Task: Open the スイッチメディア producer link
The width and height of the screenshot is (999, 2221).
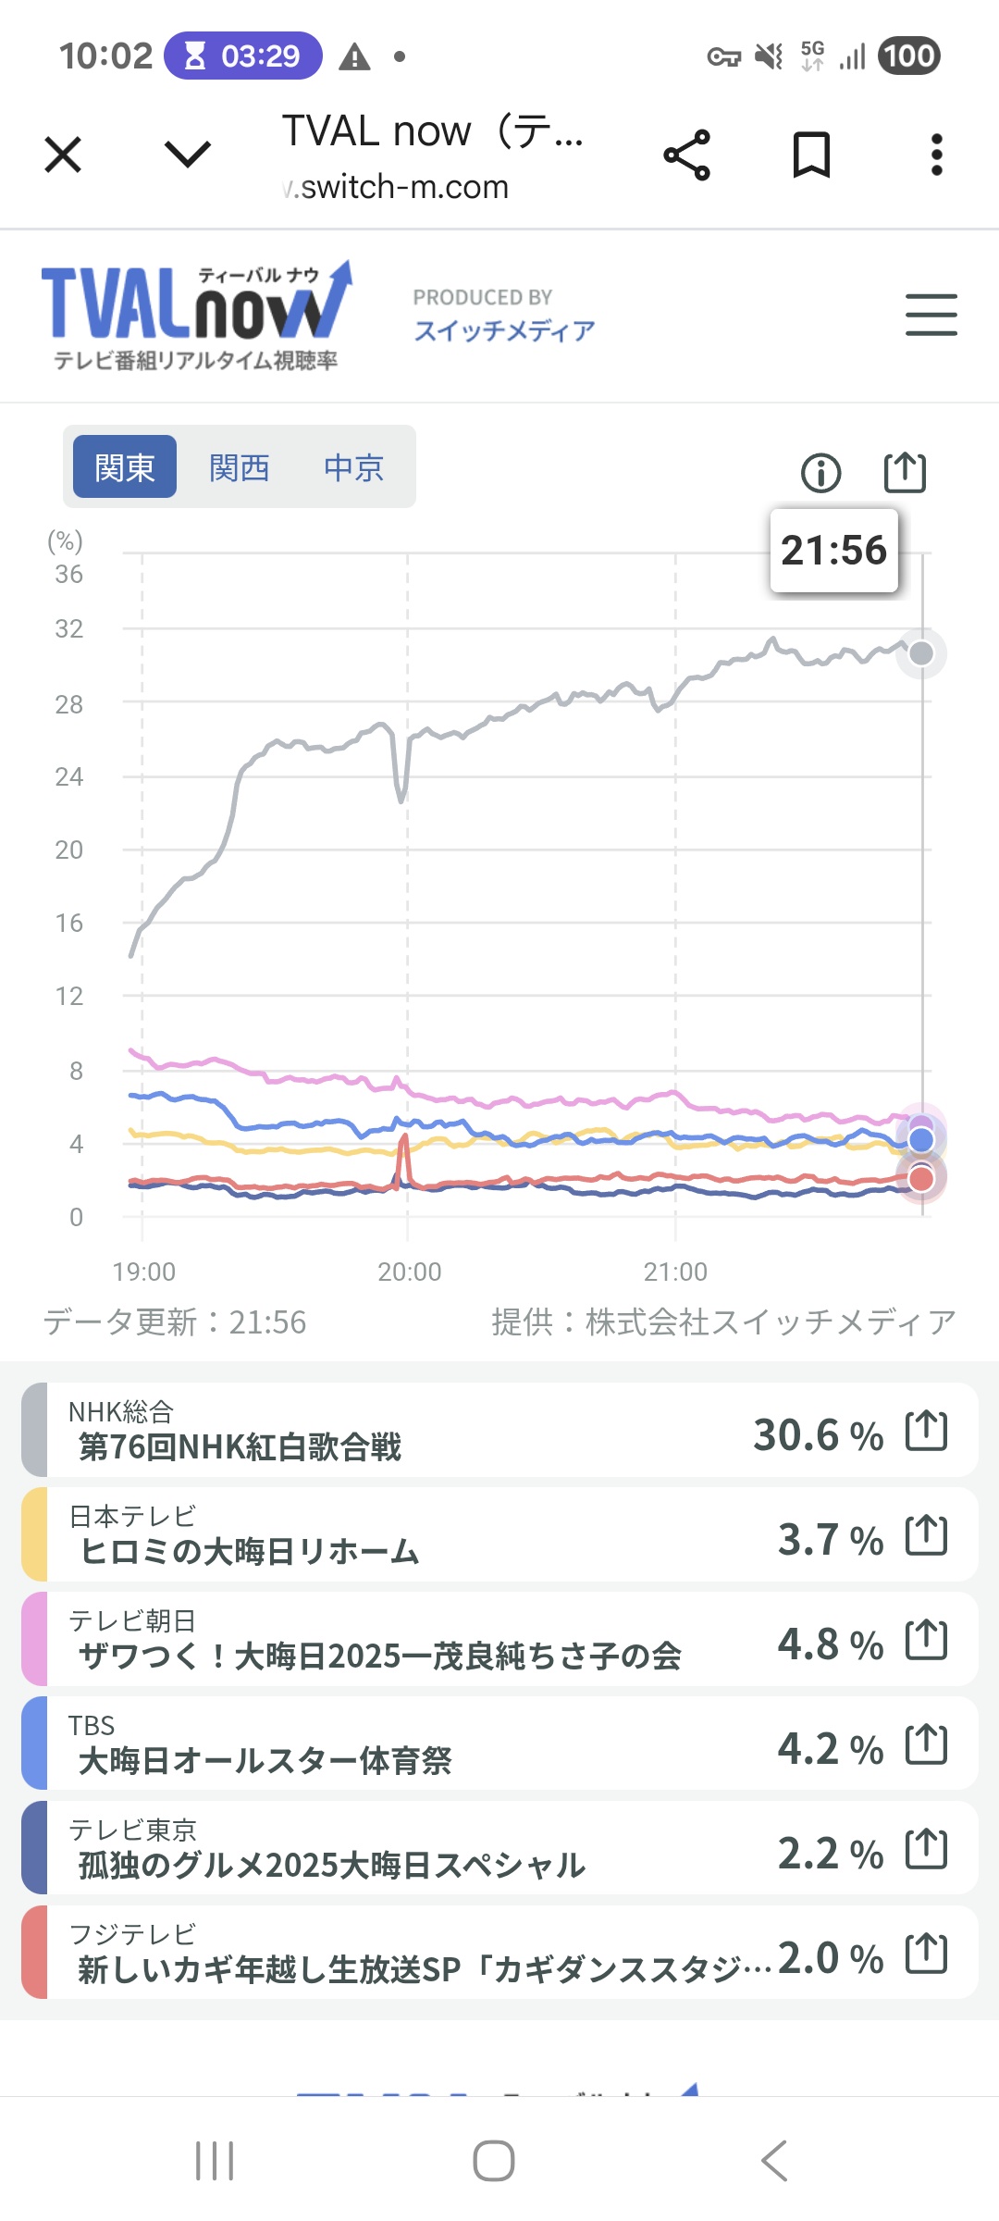Action: (504, 330)
